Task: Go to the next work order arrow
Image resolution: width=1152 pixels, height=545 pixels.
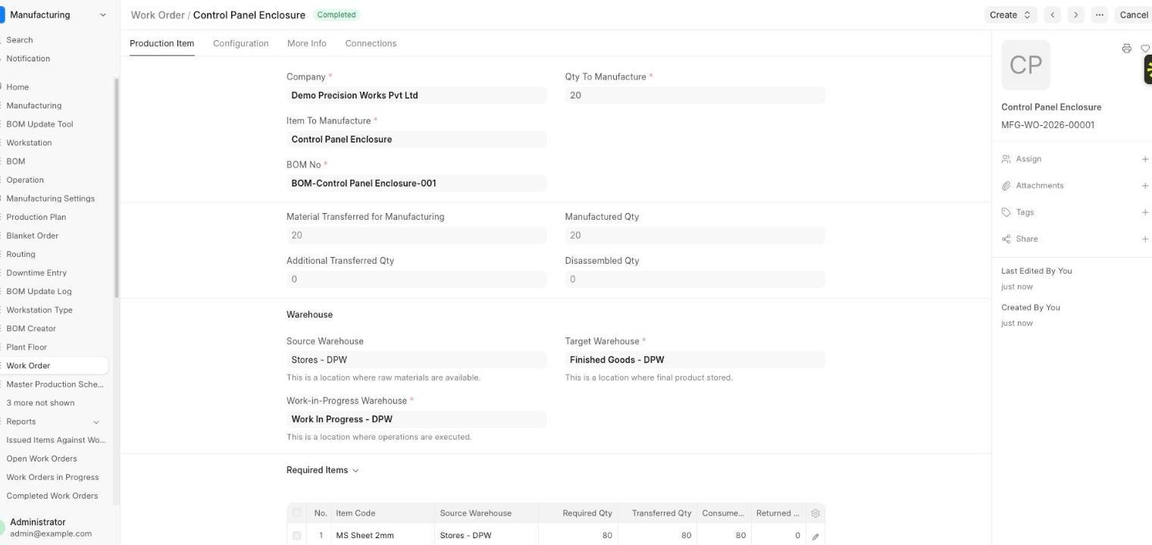Action: (x=1075, y=14)
